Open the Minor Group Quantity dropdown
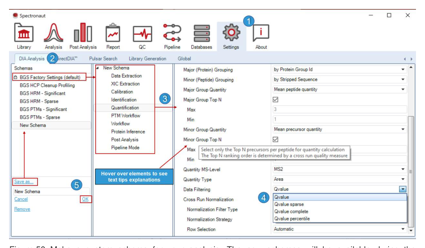The height and width of the screenshot is (248, 425). (x=340, y=129)
